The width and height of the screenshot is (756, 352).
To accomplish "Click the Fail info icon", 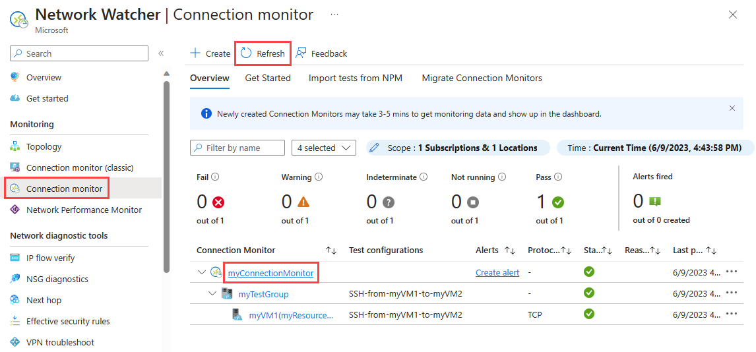I will (215, 177).
